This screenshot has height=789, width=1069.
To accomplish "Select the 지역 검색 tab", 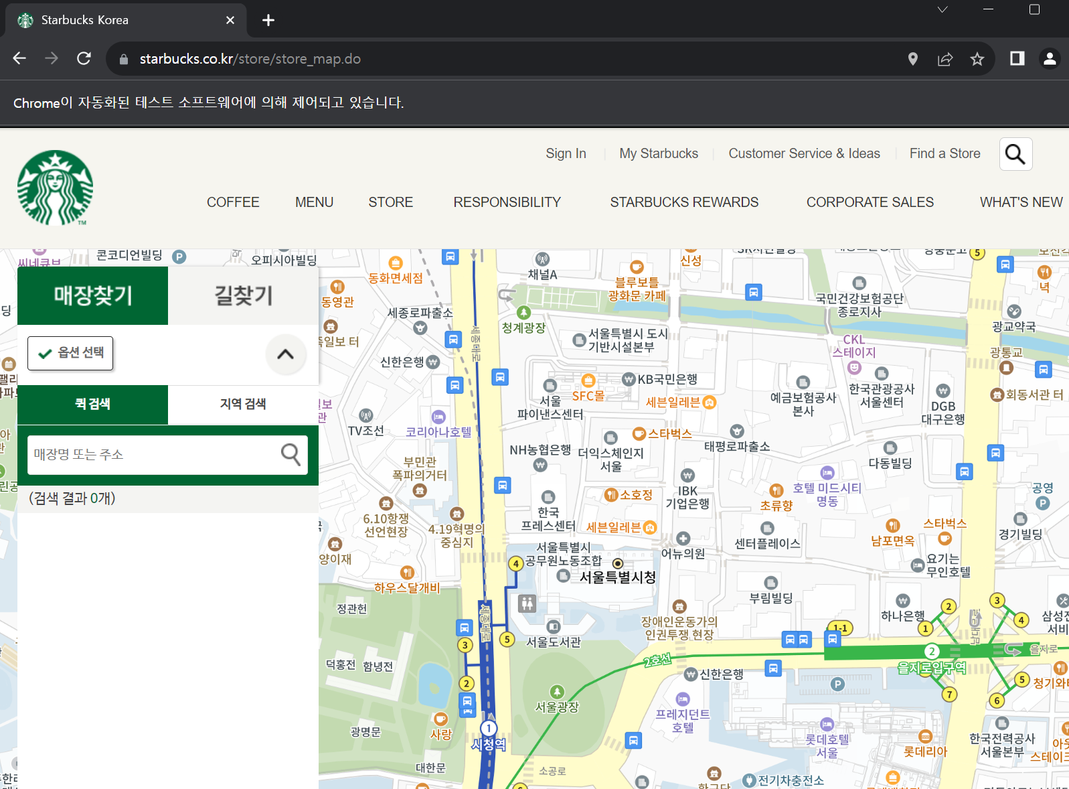I will (243, 404).
